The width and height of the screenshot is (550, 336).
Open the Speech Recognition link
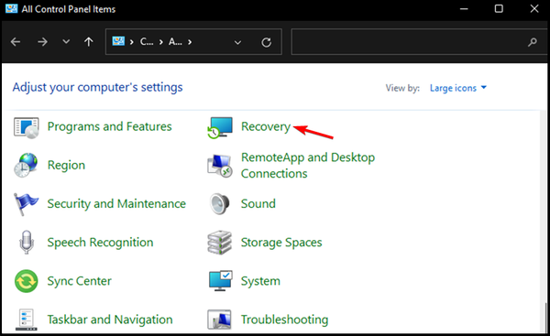pos(100,243)
